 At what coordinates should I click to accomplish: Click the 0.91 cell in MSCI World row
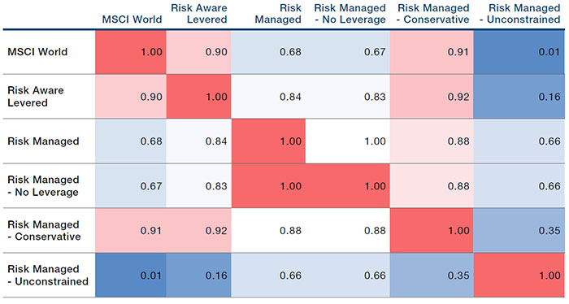click(x=432, y=52)
